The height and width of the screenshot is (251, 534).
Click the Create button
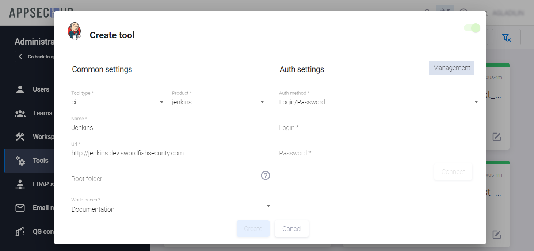(x=253, y=229)
